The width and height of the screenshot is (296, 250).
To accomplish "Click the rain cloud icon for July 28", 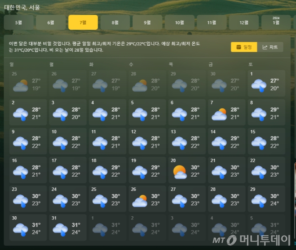I will click(219, 201).
